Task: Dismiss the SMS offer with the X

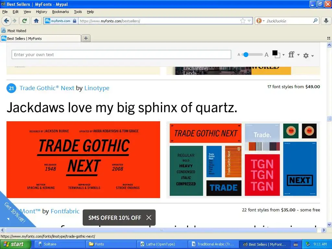Action: [149, 218]
